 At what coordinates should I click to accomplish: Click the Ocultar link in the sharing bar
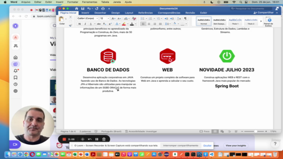point(207,145)
